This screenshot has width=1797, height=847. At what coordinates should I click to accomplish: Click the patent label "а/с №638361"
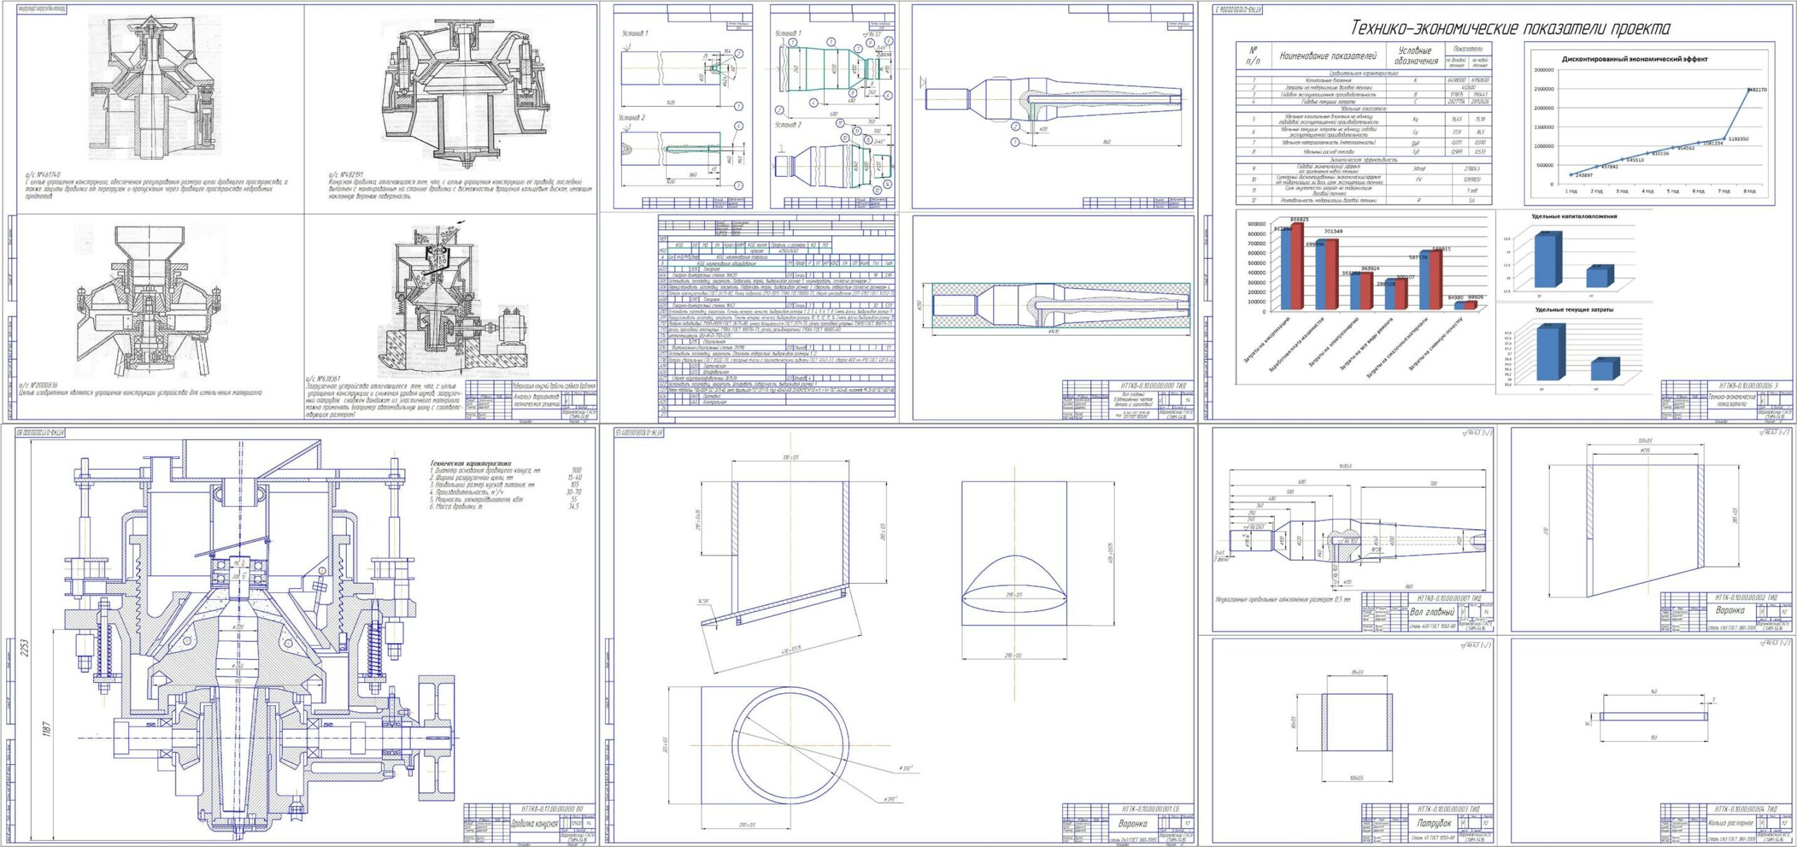(x=324, y=378)
